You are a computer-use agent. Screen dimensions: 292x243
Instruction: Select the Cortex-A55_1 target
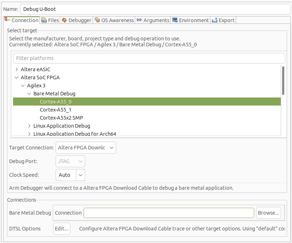pyautogui.click(x=55, y=110)
